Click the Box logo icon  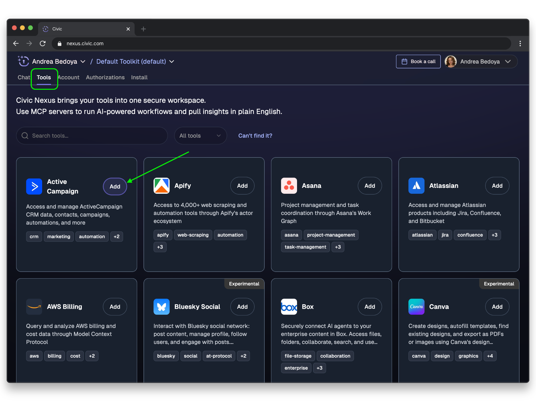tap(289, 307)
